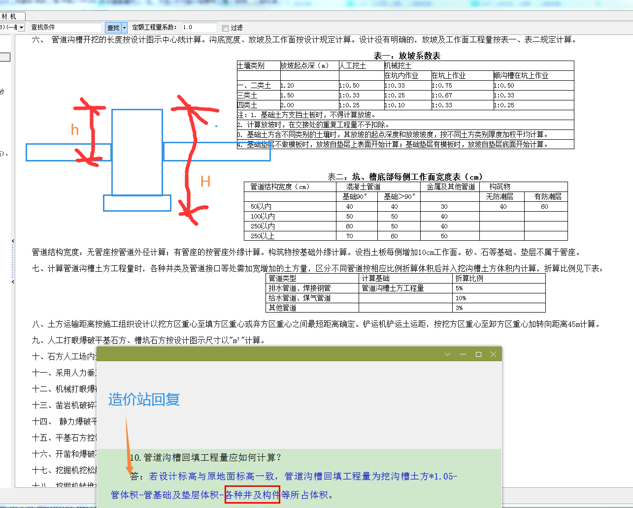Click the 表二 坑、槽底部每侧工作面宽度表 title
Screen dimensions: 633x508
pyautogui.click(x=405, y=177)
